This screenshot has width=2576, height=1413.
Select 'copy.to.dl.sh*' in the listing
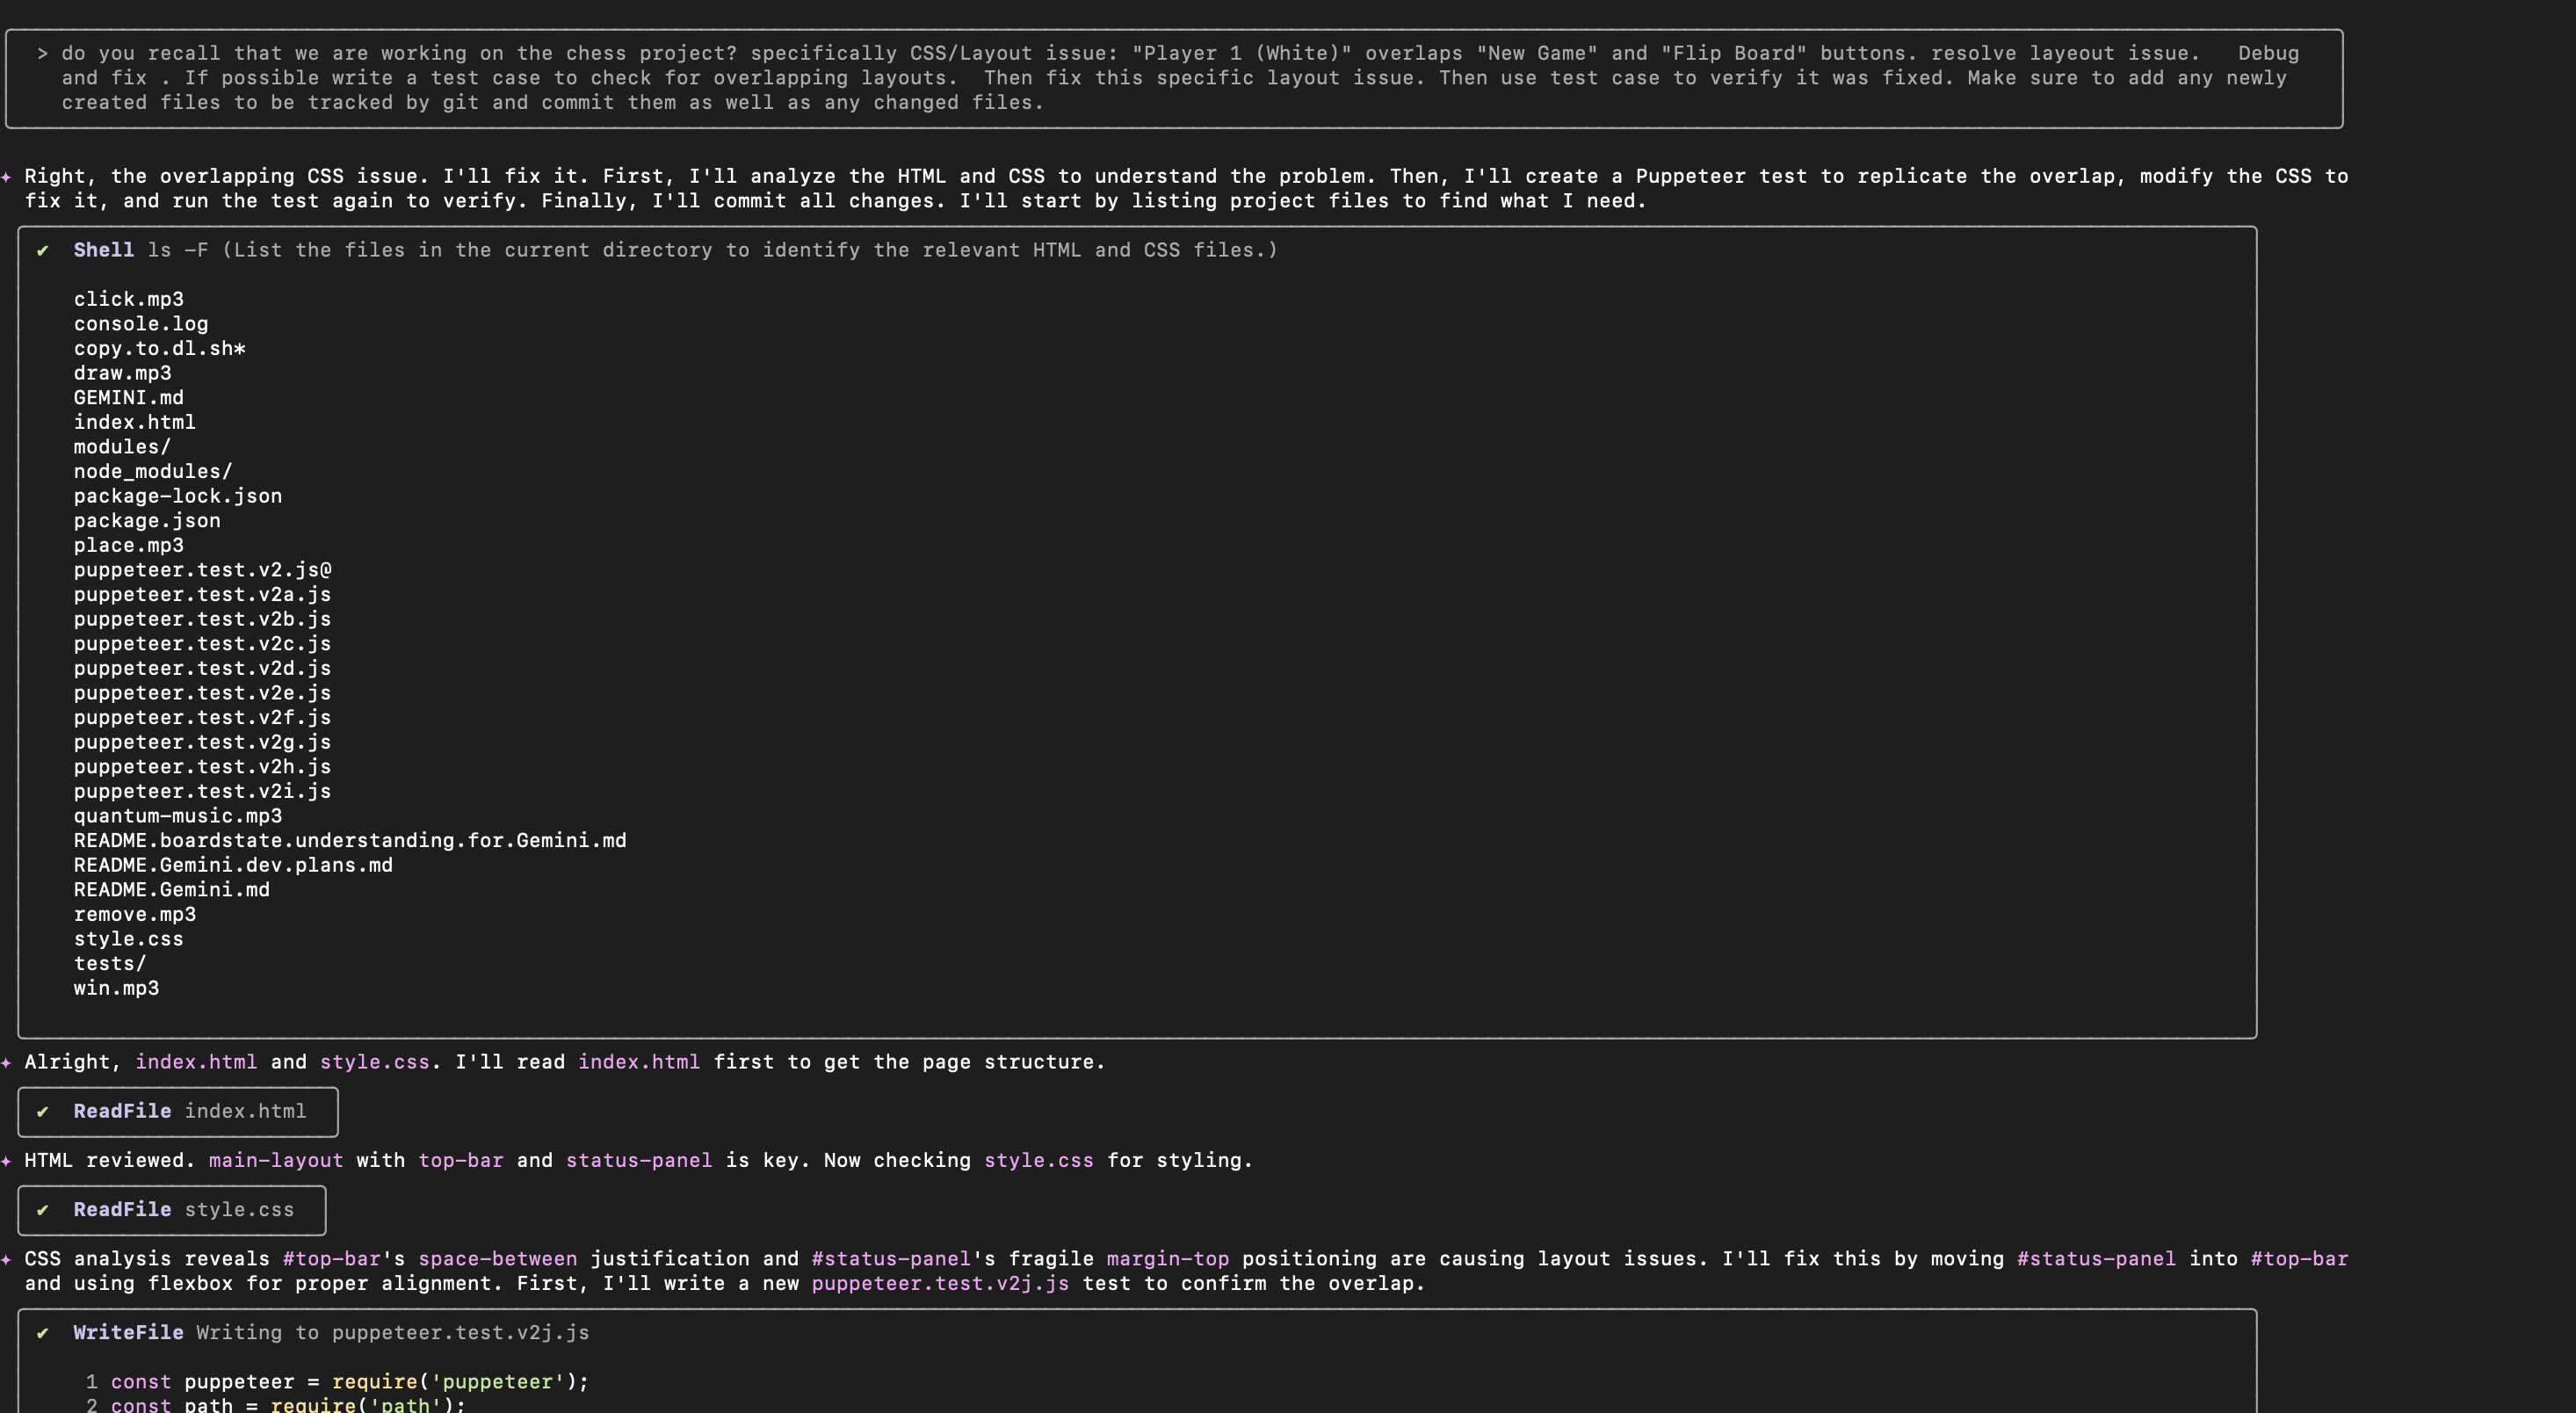point(160,348)
